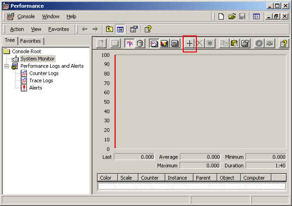Image resolution: width=292 pixels, height=206 pixels.
Task: Collapse Performance Logs and Alerts node
Action: (7, 66)
